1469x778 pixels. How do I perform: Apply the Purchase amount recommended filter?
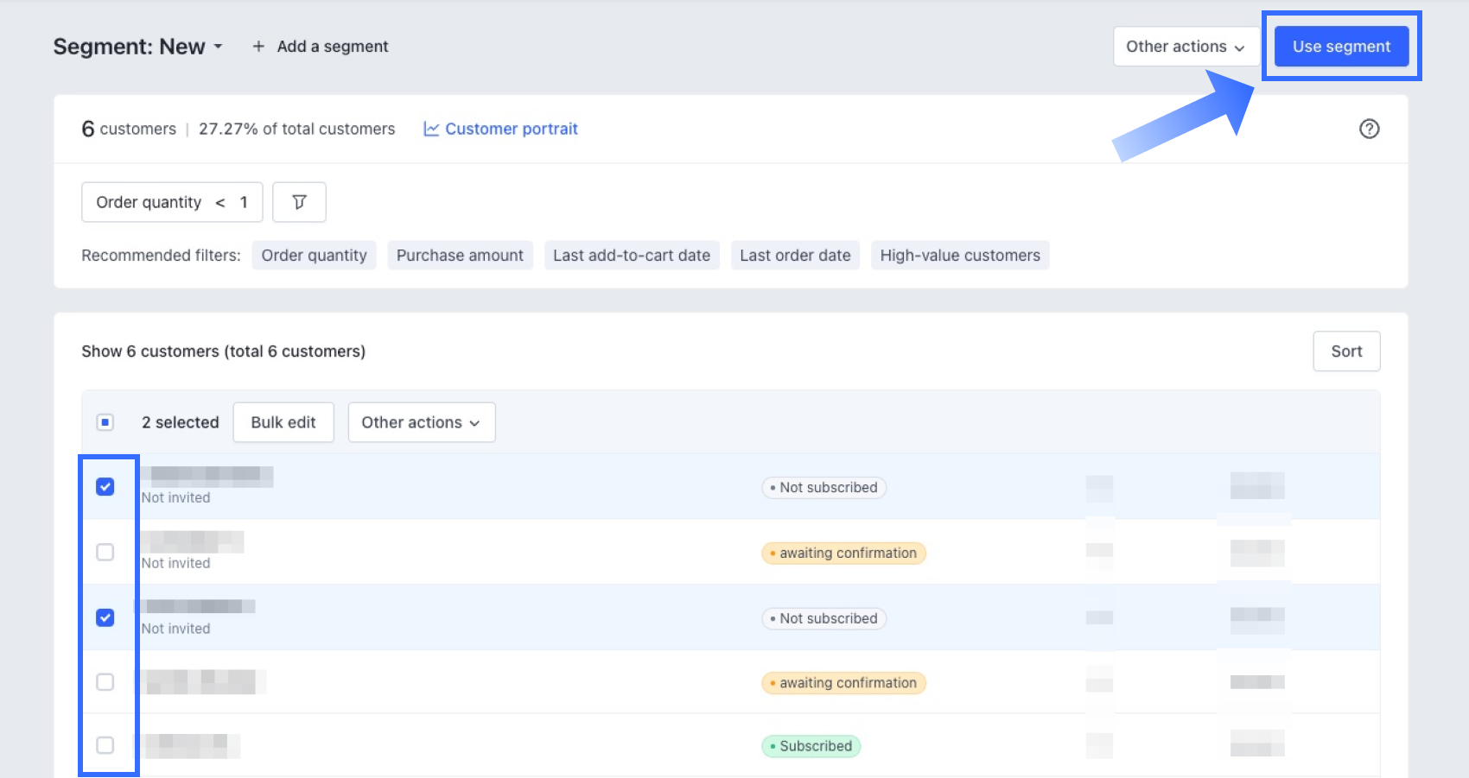coord(460,256)
